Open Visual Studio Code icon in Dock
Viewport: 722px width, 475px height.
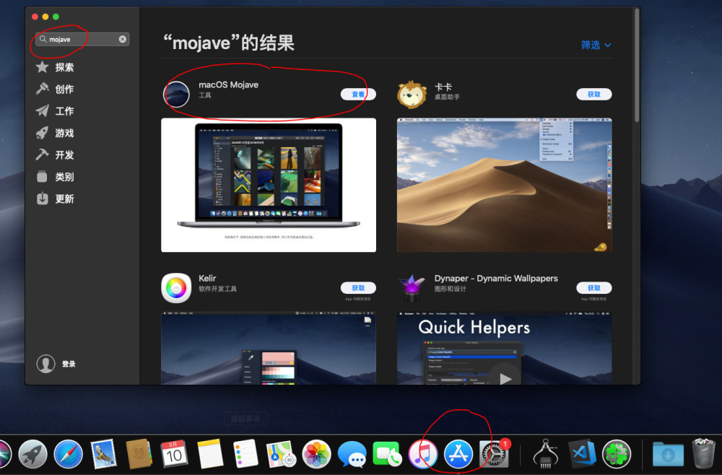click(x=581, y=454)
